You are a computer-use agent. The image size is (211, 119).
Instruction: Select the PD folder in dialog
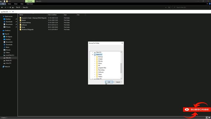(x=99, y=65)
